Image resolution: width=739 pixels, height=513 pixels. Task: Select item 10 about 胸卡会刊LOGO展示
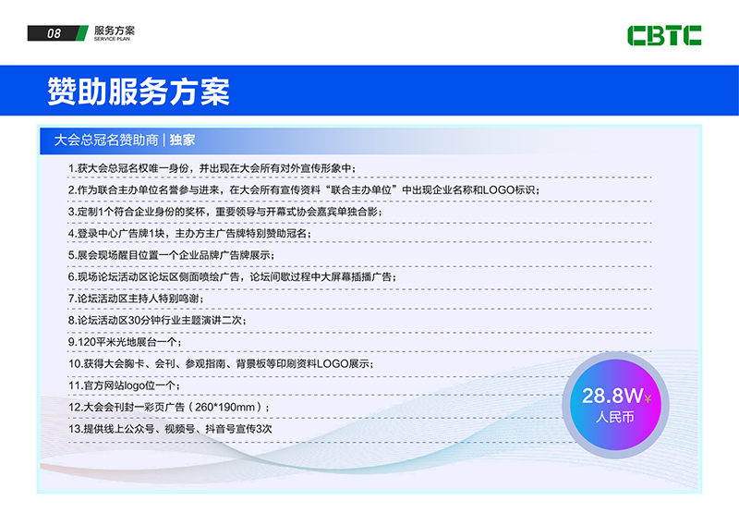tap(221, 363)
